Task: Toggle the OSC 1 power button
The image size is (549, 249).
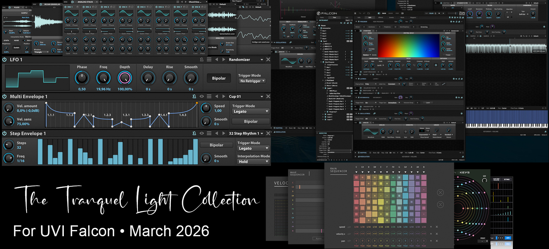Action: [x=65, y=7]
